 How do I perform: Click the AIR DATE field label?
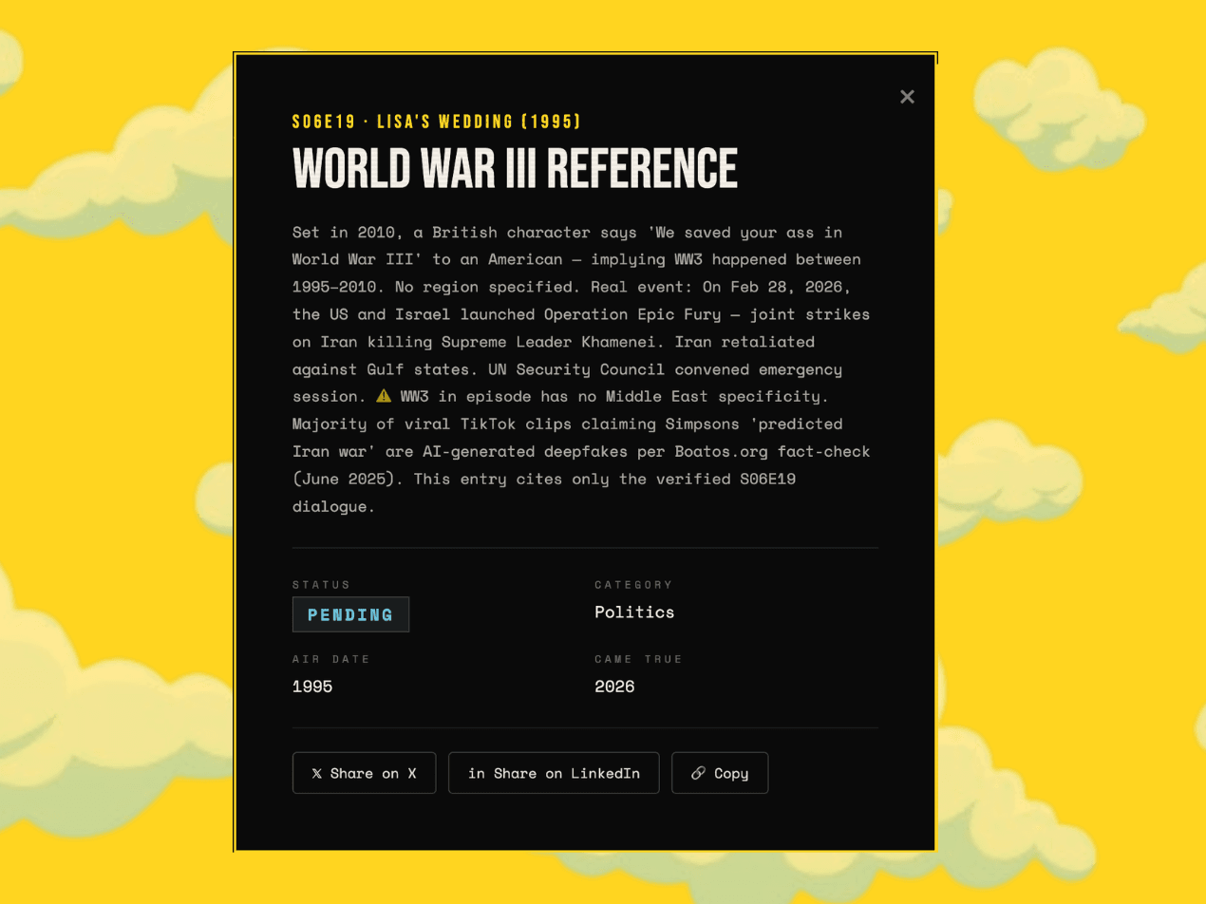(x=330, y=659)
